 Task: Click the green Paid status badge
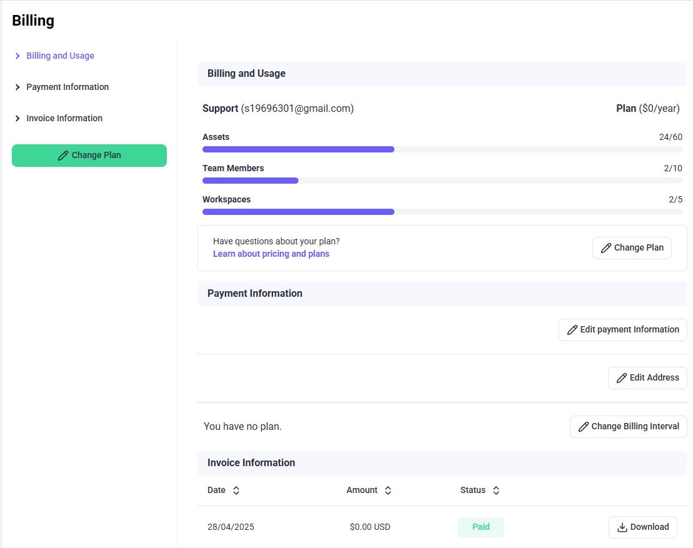tap(481, 527)
